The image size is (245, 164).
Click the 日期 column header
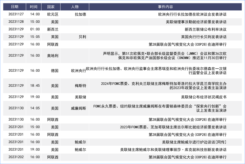pyautogui.click(x=15, y=7)
